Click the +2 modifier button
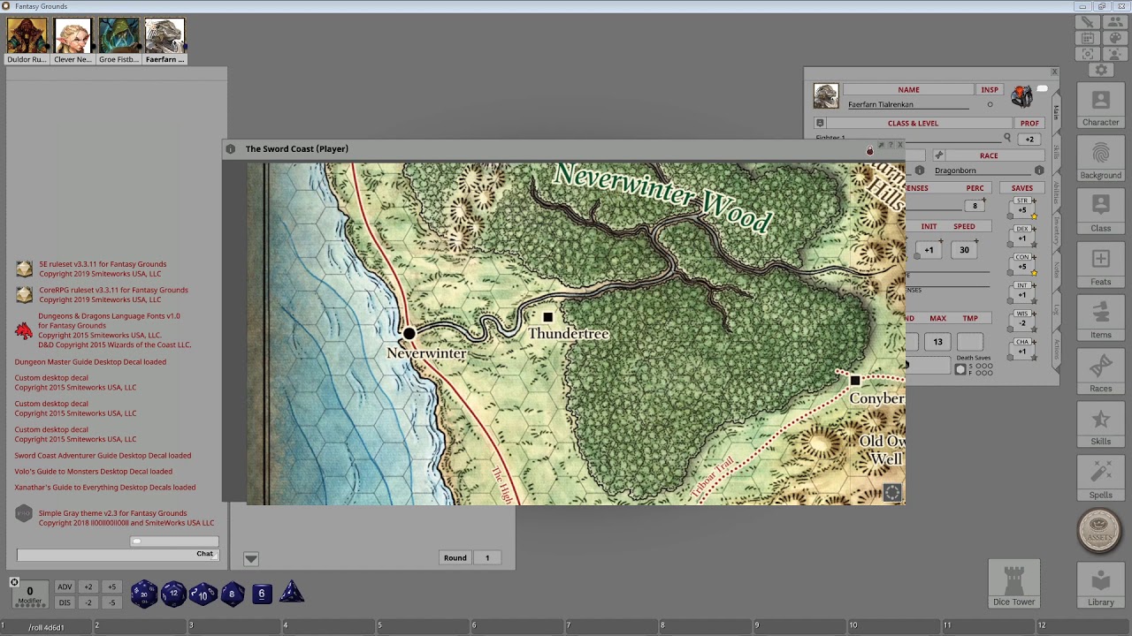The width and height of the screenshot is (1132, 636). click(x=88, y=587)
